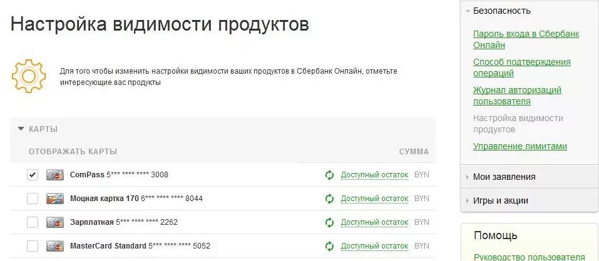Open Способ подтверждения операций link
This screenshot has width=599, height=261.
522,67
